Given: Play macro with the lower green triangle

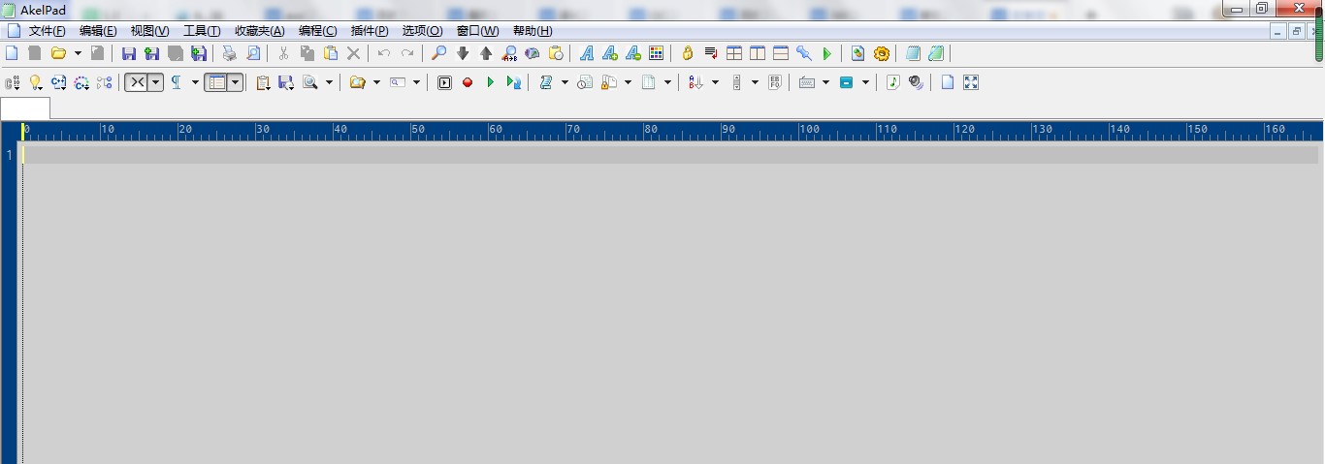Looking at the screenshot, I should (x=491, y=82).
